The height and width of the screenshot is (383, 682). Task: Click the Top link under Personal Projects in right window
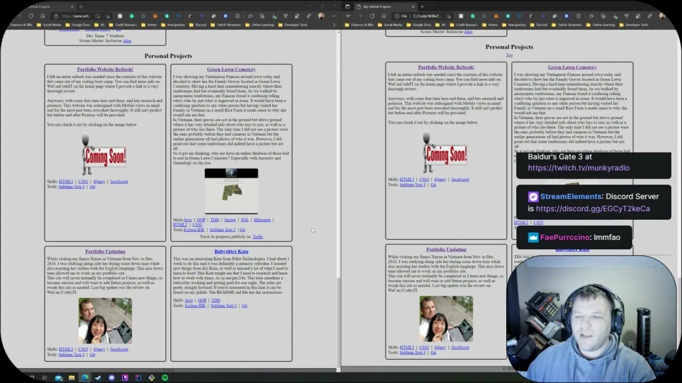(509, 55)
